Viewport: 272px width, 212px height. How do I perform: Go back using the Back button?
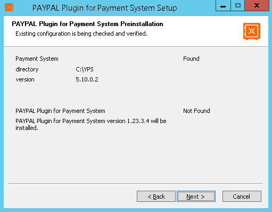pyautogui.click(x=156, y=197)
